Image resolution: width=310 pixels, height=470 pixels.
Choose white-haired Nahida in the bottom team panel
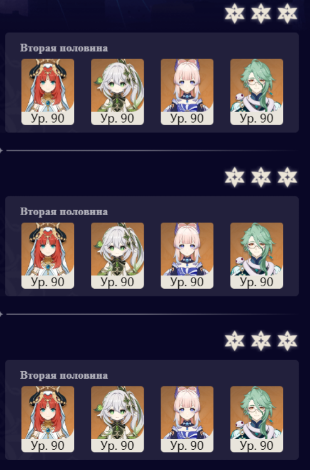click(x=117, y=419)
